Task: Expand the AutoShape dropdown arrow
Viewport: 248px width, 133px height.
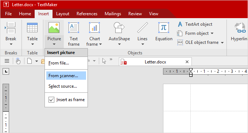Action: (x=119, y=44)
